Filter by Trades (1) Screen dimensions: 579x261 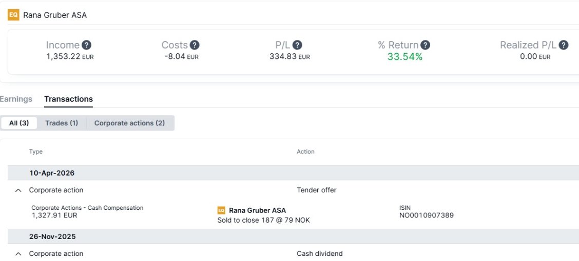(x=62, y=123)
